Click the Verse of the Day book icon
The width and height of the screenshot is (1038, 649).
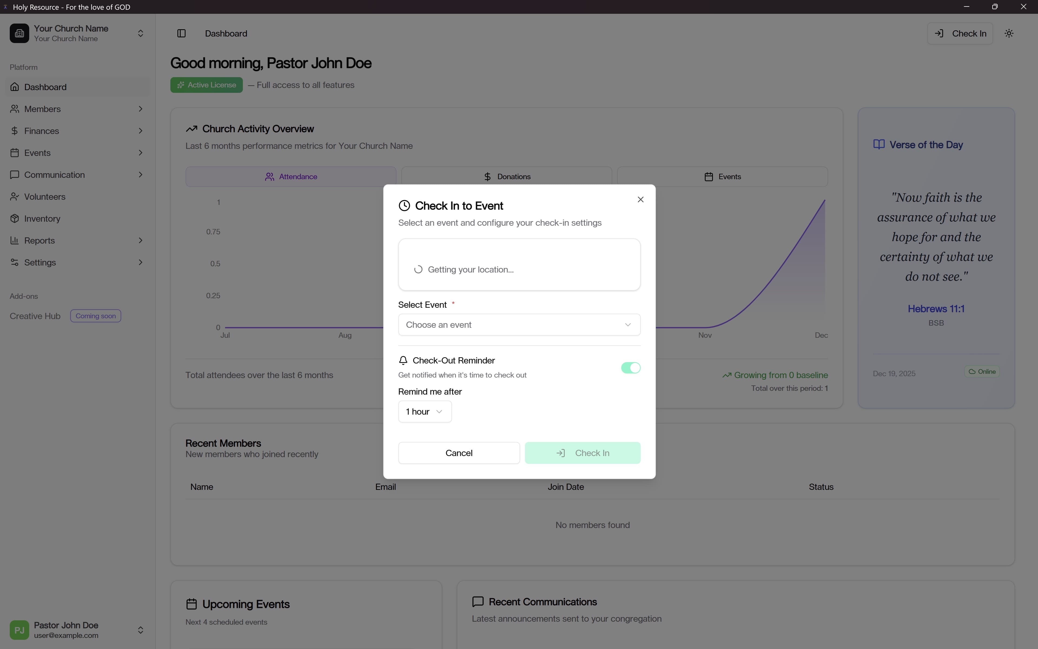pyautogui.click(x=879, y=145)
